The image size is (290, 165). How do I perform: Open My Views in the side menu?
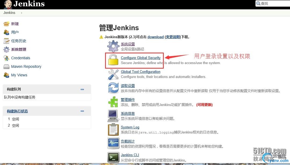click(x=19, y=75)
